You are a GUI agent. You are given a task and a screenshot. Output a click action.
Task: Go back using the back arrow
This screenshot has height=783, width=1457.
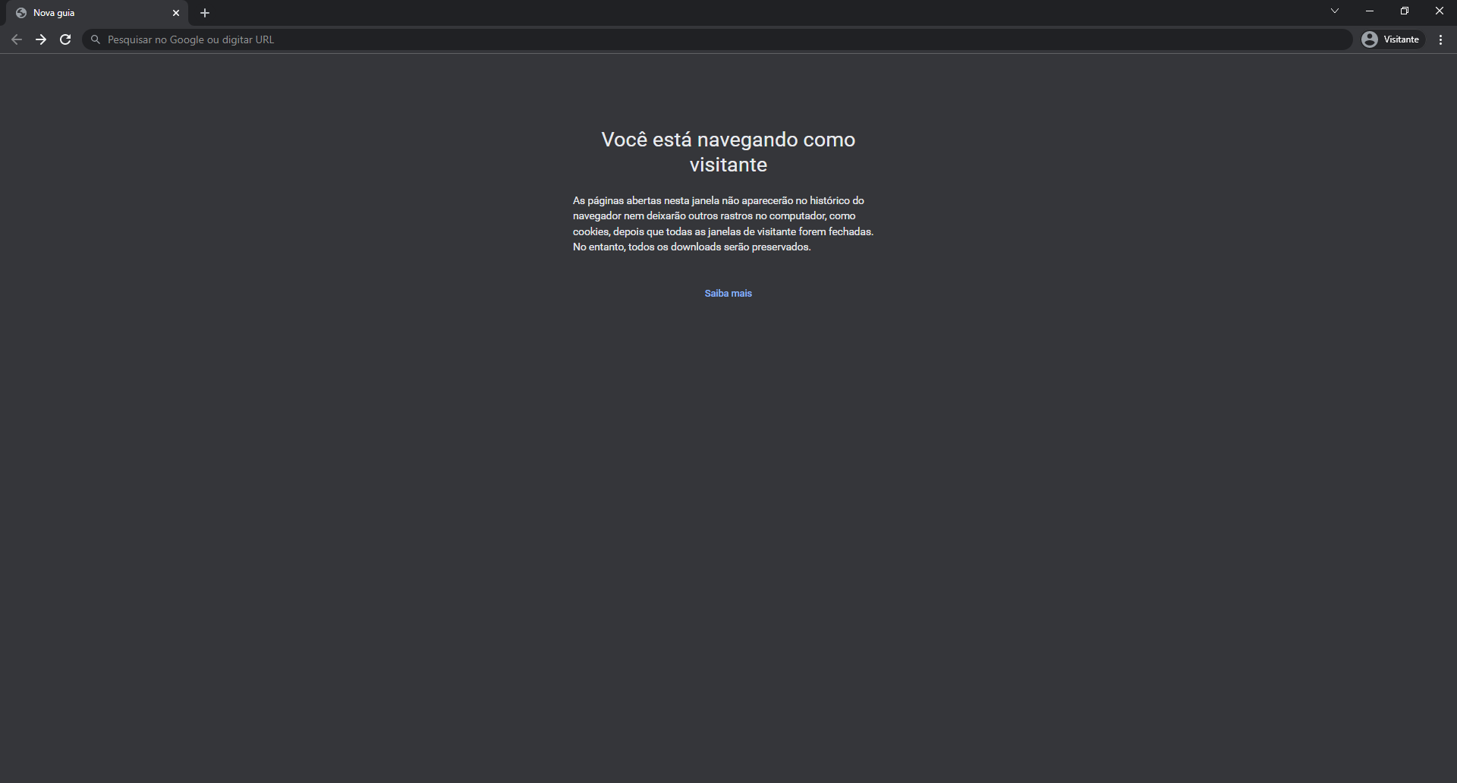(17, 39)
